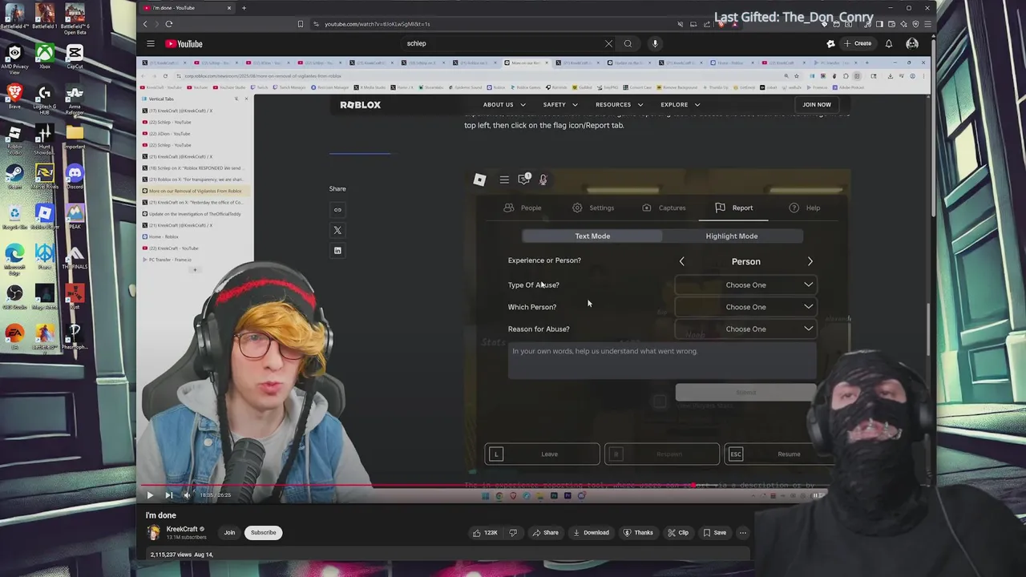The height and width of the screenshot is (577, 1026).
Task: Join the KreekCraft channel membership
Action: click(229, 532)
